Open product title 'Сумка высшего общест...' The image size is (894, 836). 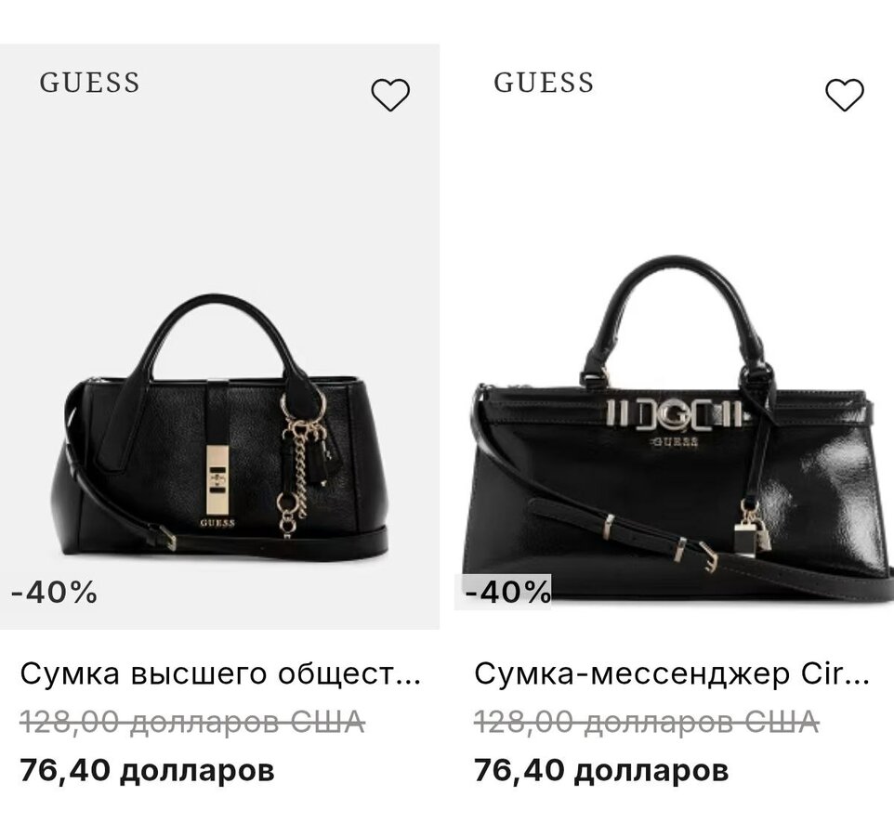[220, 673]
